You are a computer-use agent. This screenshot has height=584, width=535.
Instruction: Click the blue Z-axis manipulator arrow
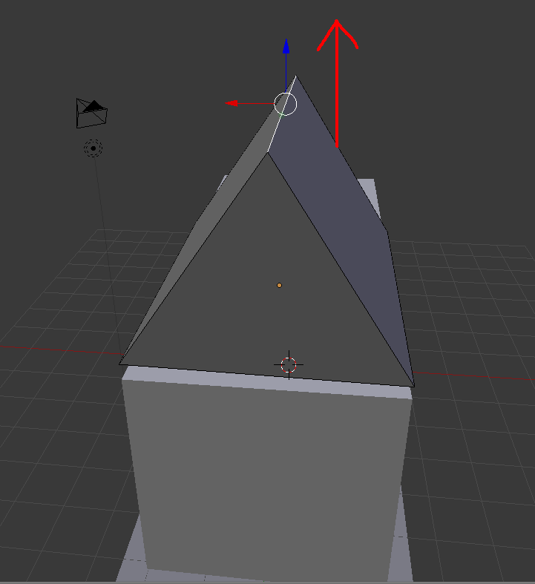pyautogui.click(x=286, y=47)
